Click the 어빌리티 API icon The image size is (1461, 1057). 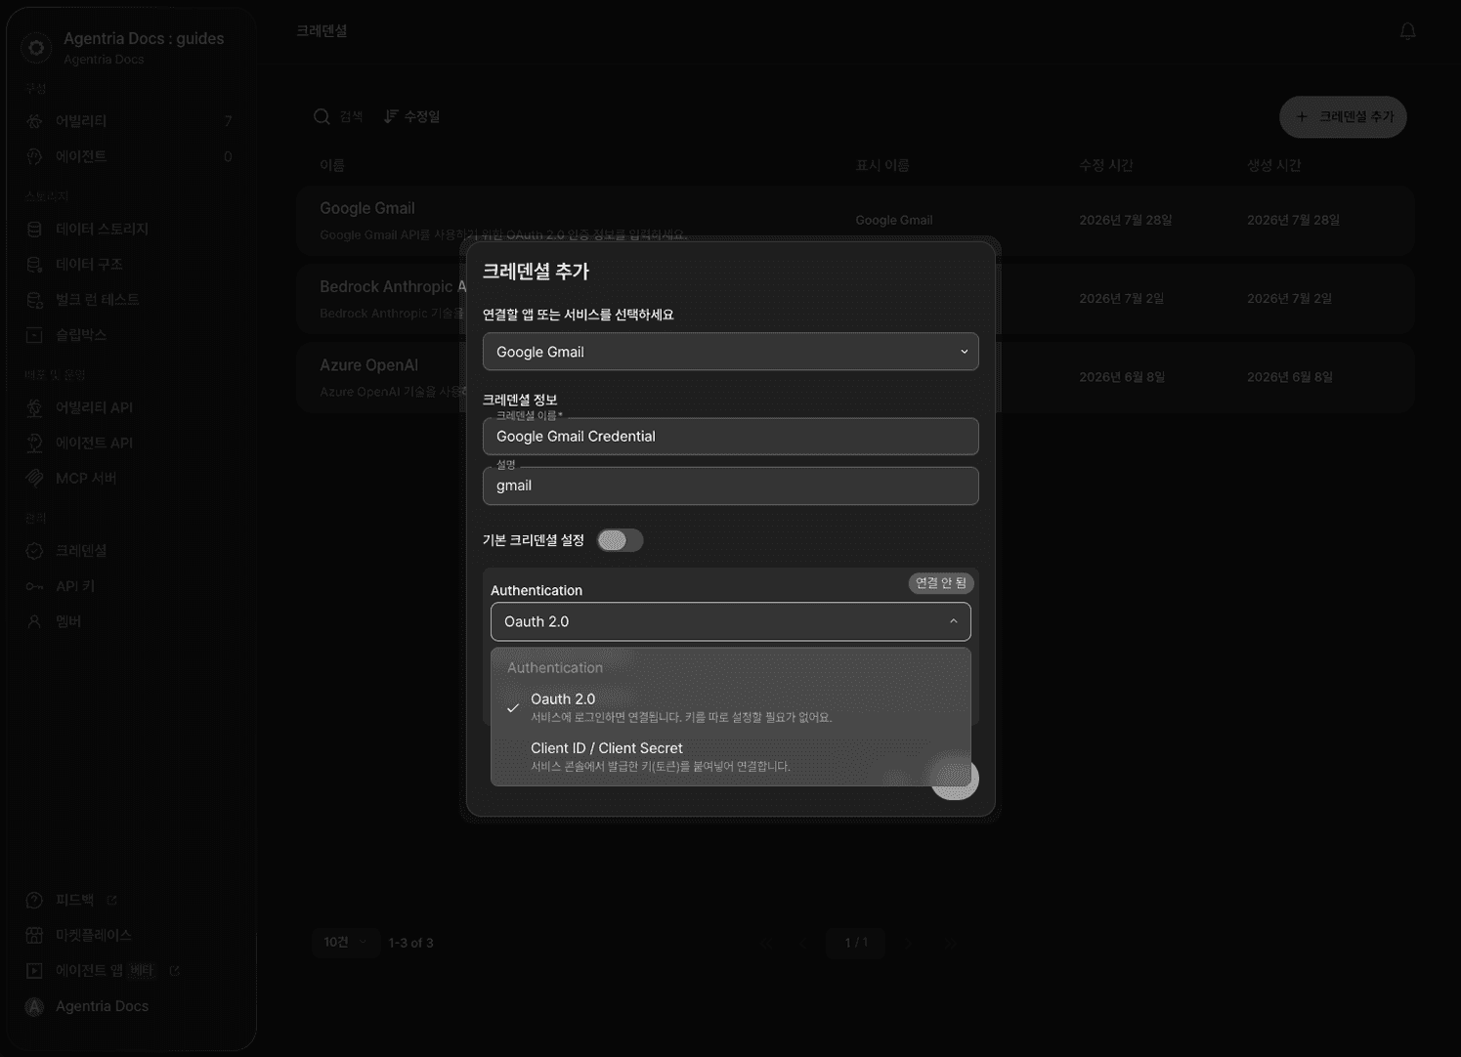tap(35, 407)
